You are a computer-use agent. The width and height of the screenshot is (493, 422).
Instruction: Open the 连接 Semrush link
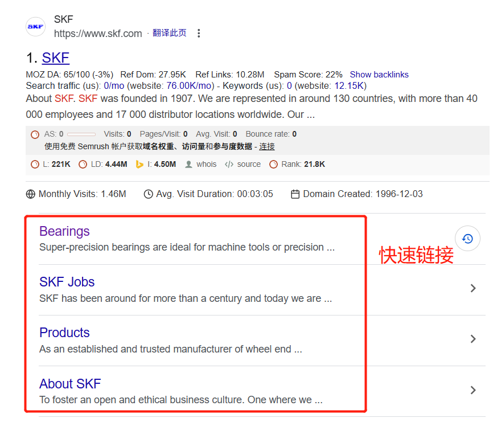pyautogui.click(x=266, y=146)
